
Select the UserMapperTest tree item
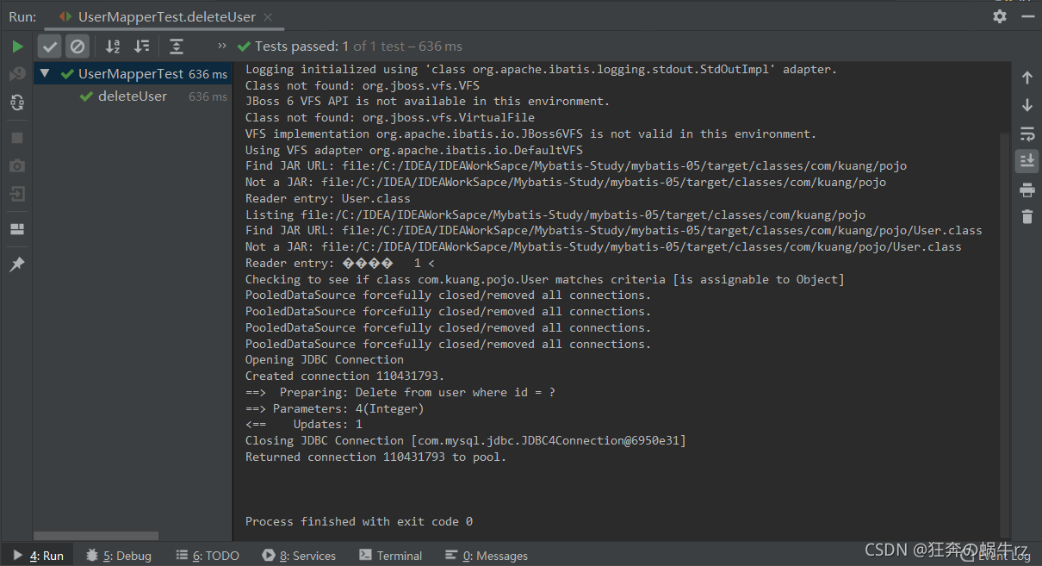coord(133,74)
